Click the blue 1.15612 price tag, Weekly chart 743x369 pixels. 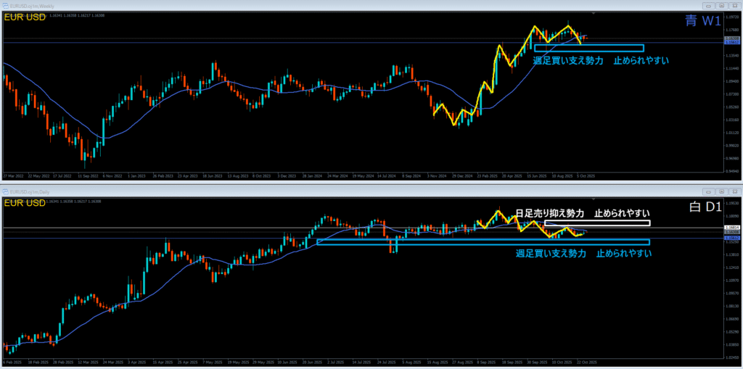[731, 42]
